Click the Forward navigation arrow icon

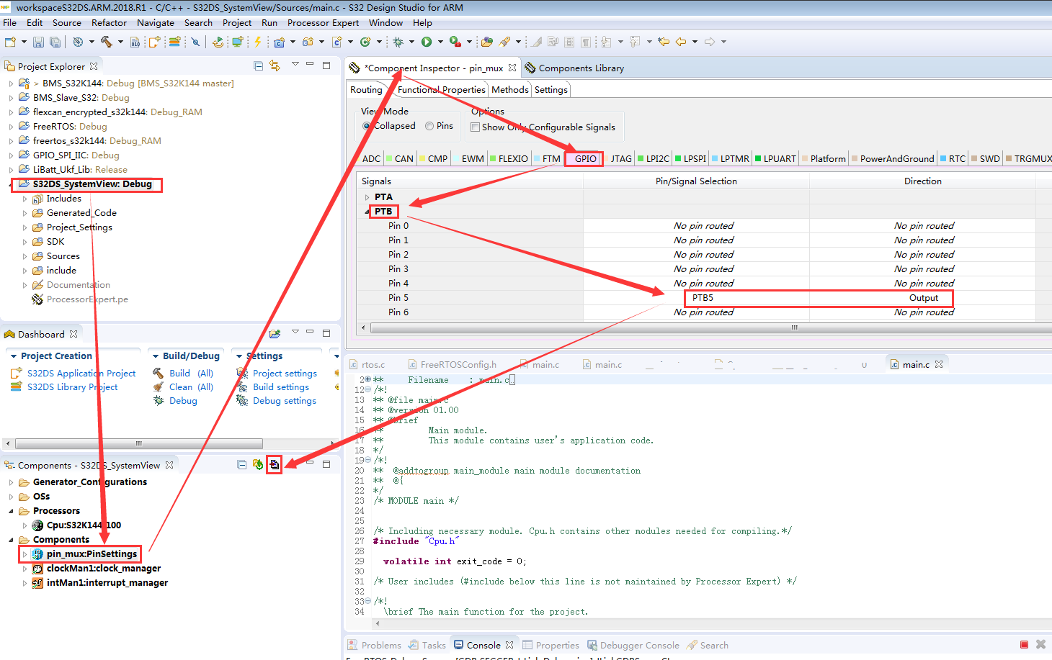[710, 42]
